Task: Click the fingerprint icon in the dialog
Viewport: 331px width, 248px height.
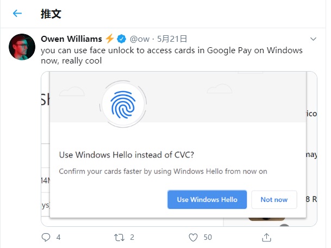Action: [x=123, y=104]
